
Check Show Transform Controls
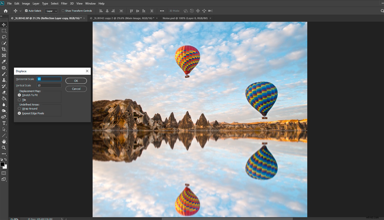pyautogui.click(x=62, y=11)
